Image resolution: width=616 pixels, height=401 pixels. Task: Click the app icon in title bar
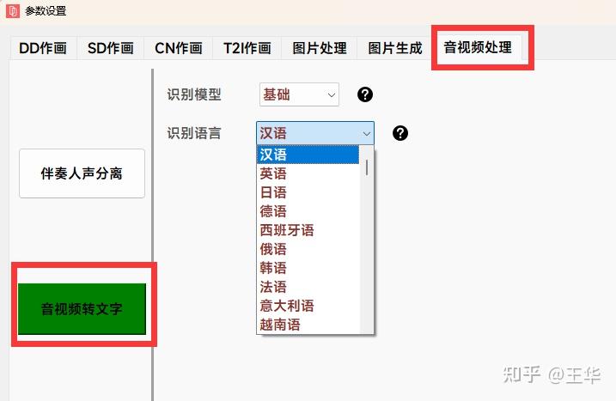tap(12, 10)
